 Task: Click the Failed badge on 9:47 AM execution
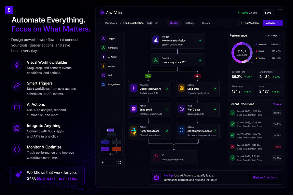tap(277, 147)
